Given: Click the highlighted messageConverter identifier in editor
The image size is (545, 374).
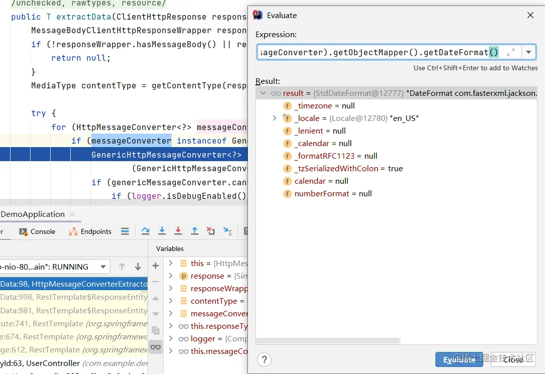Looking at the screenshot, I should 131,141.
